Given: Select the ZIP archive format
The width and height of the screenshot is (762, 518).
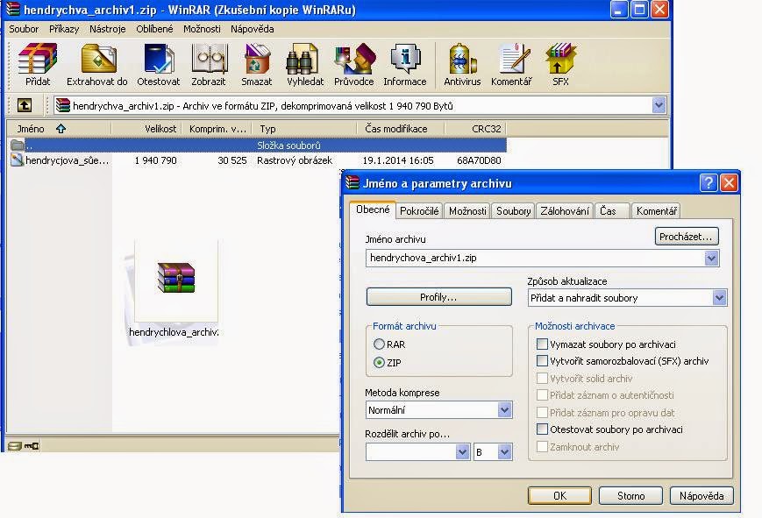Looking at the screenshot, I should point(379,363).
